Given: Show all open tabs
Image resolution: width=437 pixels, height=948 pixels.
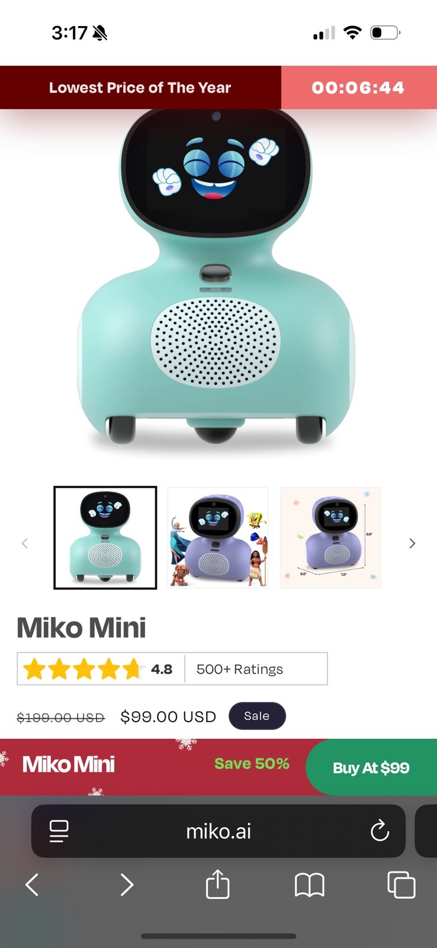Looking at the screenshot, I should [401, 885].
